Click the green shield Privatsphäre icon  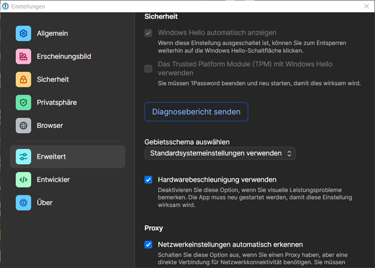(23, 103)
